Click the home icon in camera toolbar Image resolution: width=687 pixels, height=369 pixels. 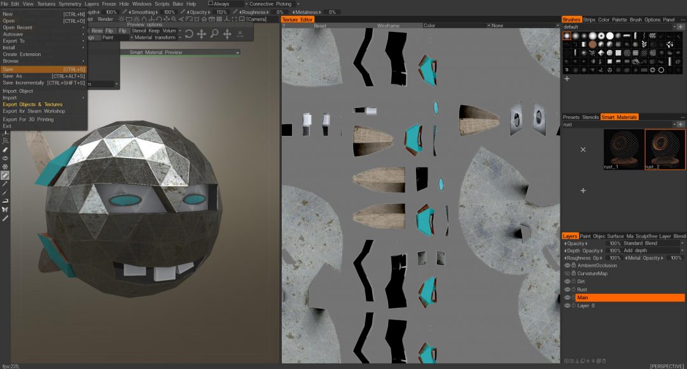[204, 19]
